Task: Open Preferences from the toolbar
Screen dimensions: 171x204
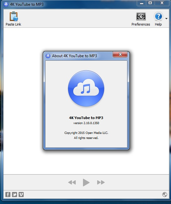Action: click(141, 19)
